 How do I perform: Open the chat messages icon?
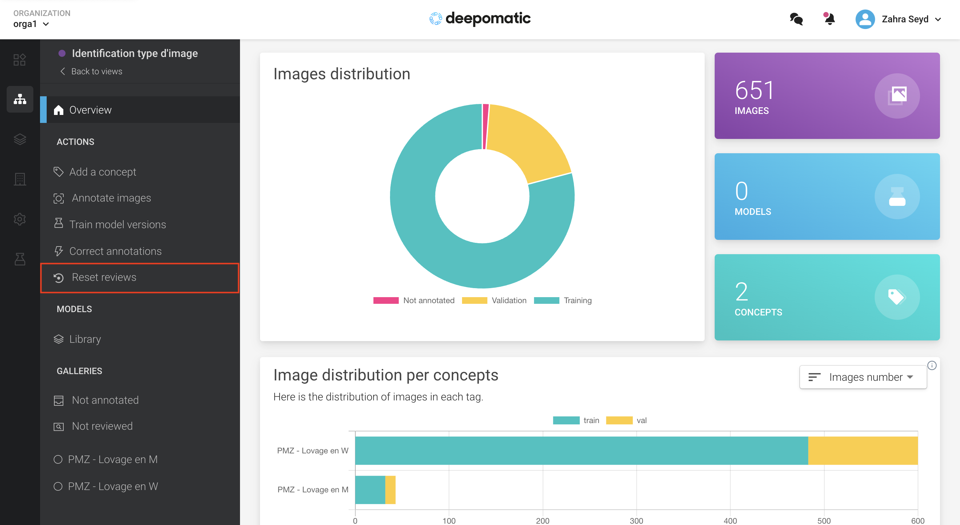pos(796,19)
